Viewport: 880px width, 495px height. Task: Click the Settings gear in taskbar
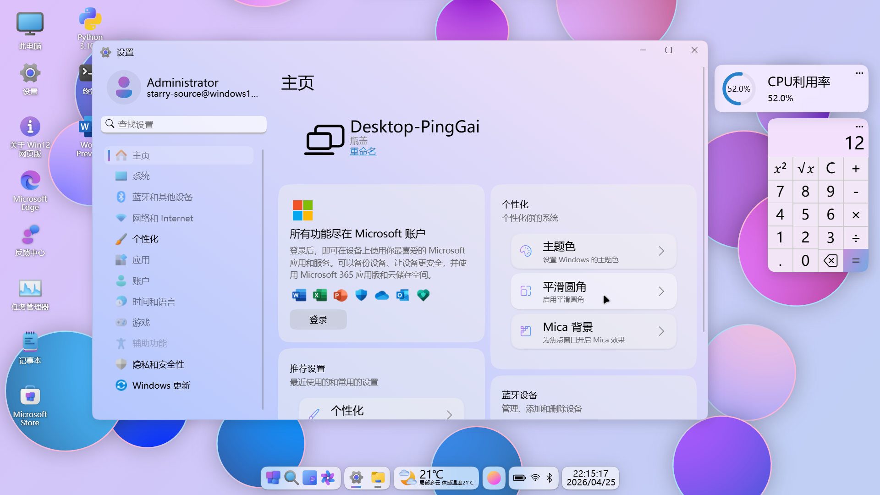[x=356, y=478]
